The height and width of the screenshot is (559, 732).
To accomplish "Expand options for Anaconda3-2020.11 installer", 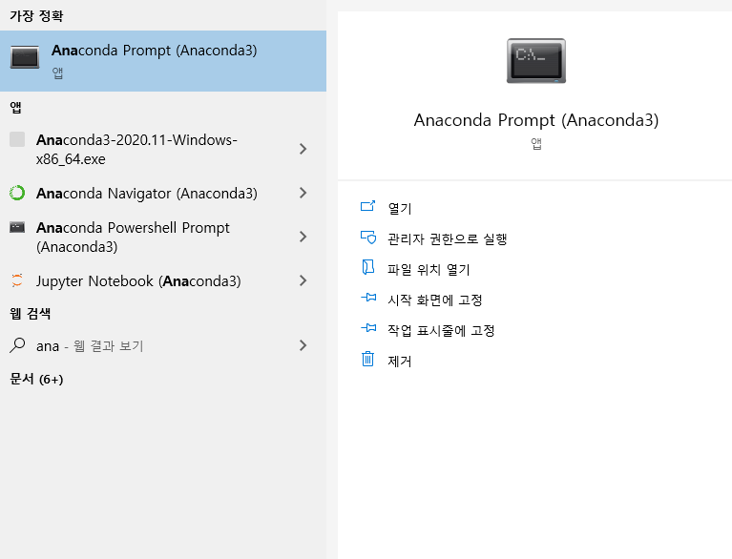I will [x=303, y=149].
